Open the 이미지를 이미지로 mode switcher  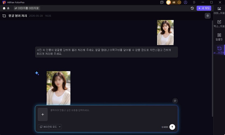[27, 8]
